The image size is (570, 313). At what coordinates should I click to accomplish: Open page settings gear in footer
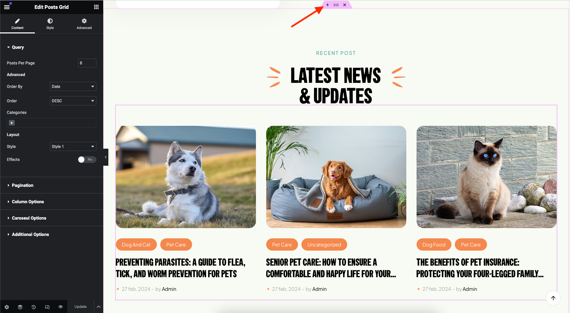pos(7,307)
